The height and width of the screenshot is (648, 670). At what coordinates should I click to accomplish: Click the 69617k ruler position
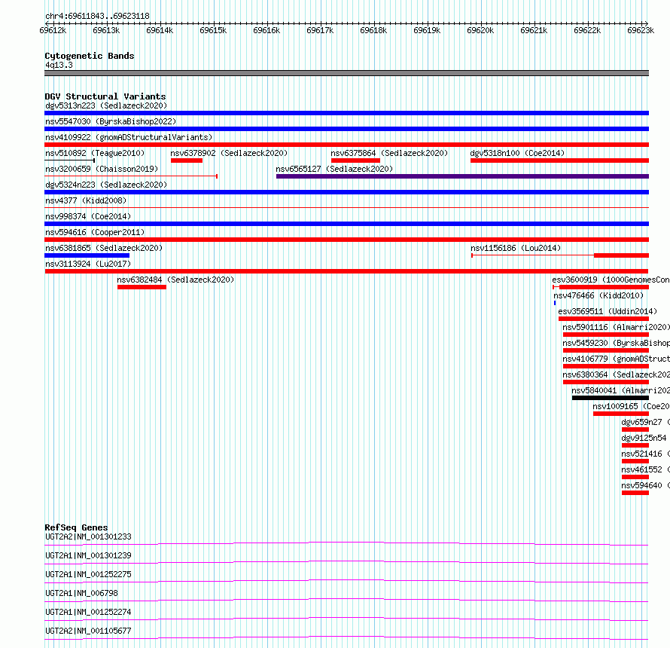coord(320,30)
